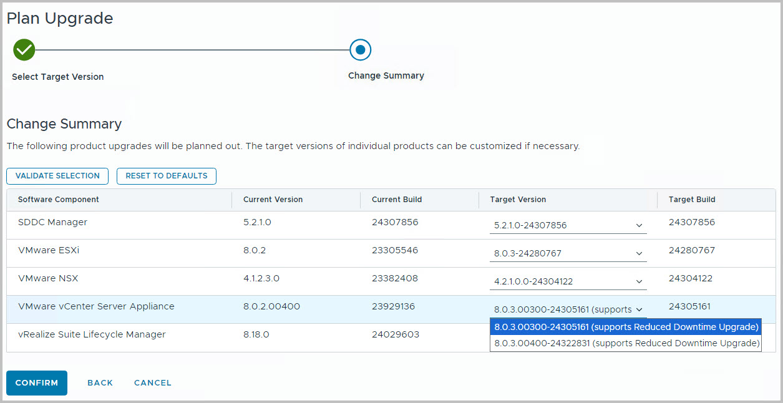Click current version 8.0.2 cell
The image size is (783, 403).
(255, 250)
